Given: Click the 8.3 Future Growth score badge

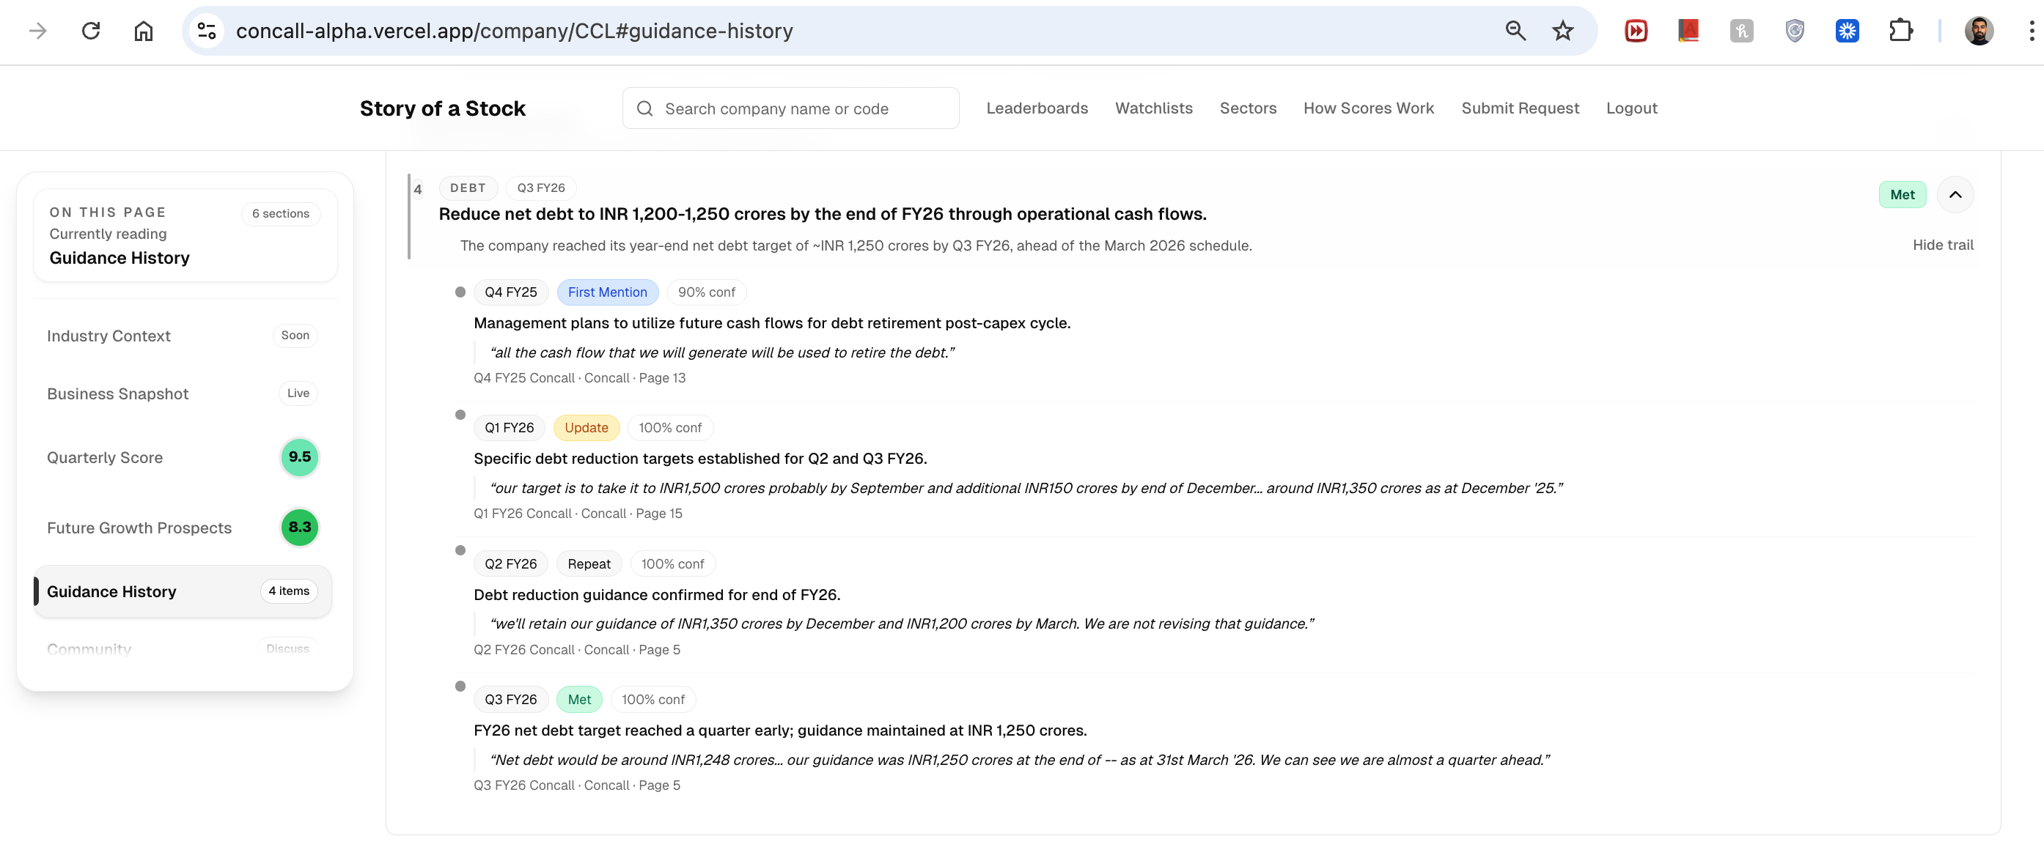Looking at the screenshot, I should (299, 528).
